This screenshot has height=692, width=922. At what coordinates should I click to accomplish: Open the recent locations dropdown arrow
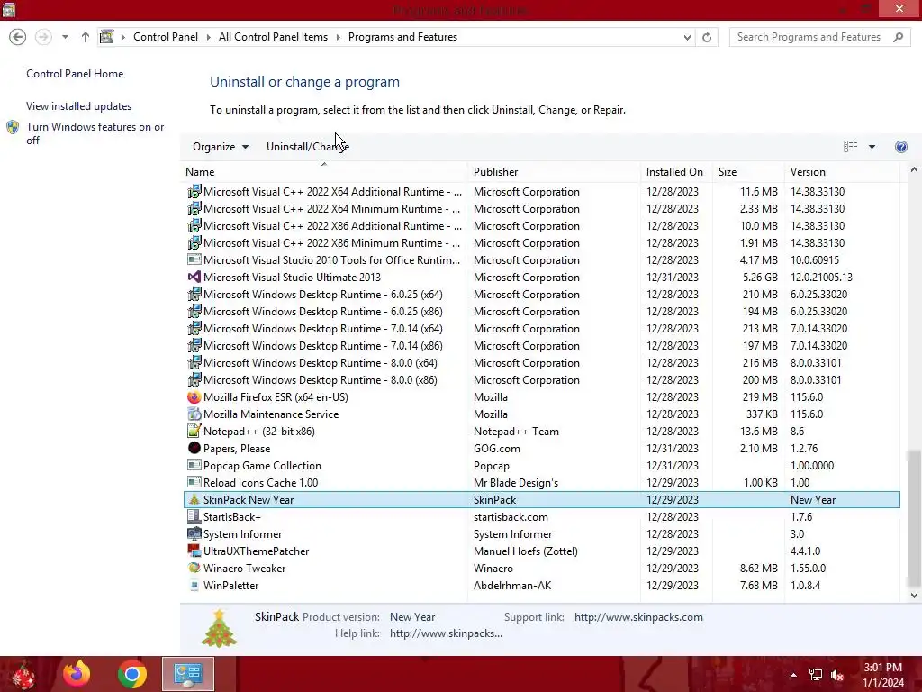pyautogui.click(x=65, y=37)
